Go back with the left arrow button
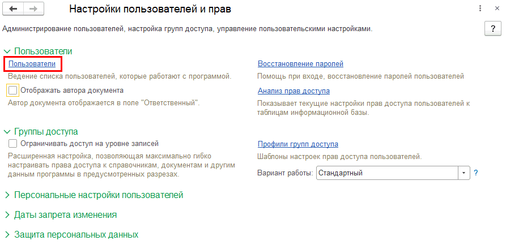Viewport: 506px width, 245px height. (x=13, y=9)
